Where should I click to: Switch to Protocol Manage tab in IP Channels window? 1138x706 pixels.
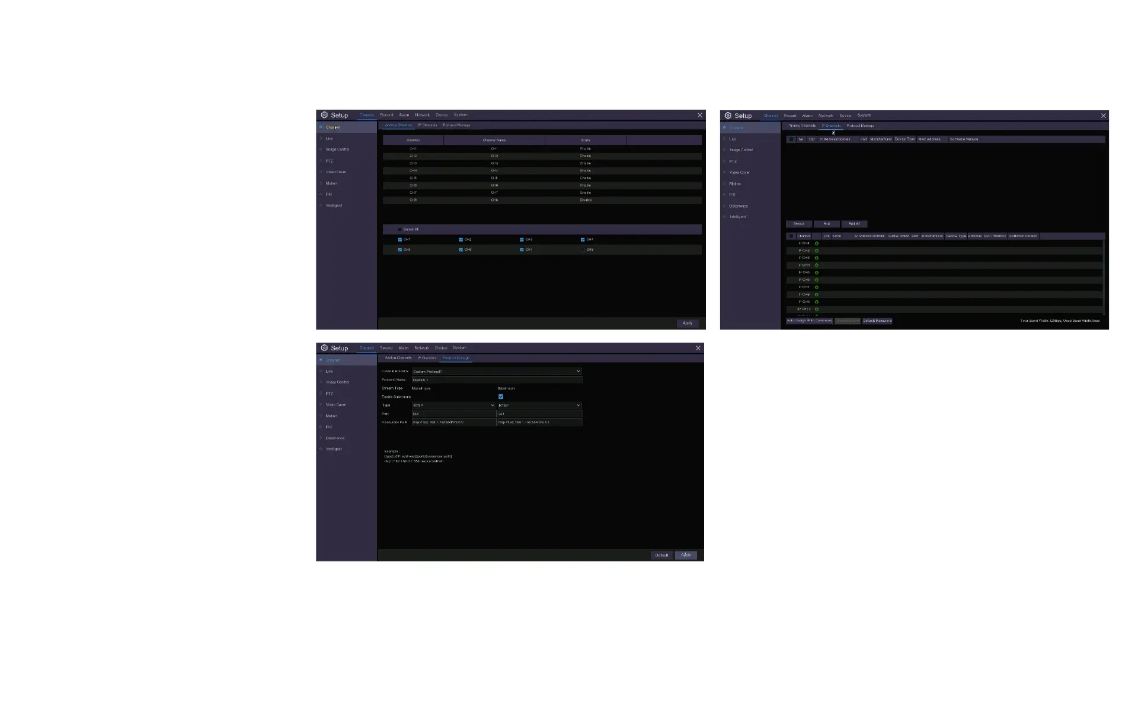[x=860, y=126]
